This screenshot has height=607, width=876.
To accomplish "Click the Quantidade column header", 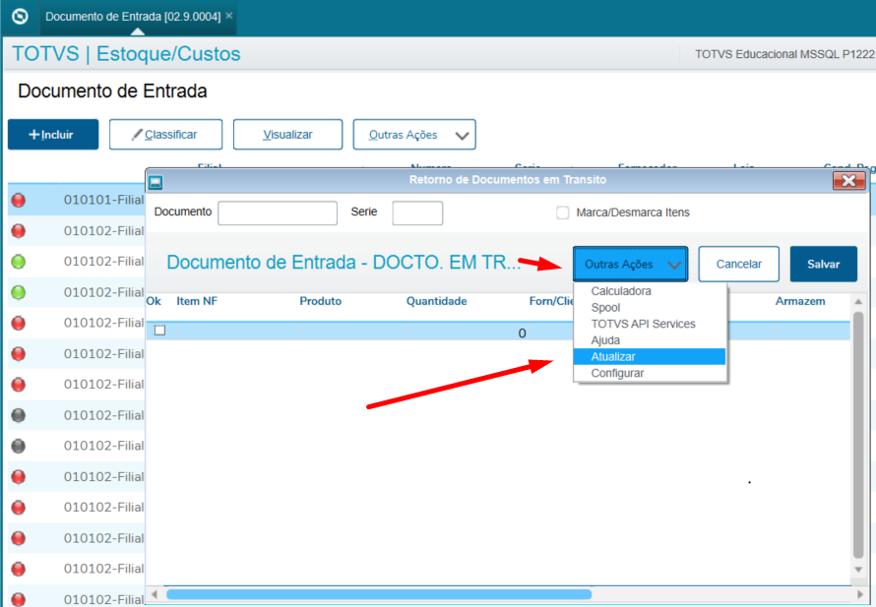I will [436, 301].
